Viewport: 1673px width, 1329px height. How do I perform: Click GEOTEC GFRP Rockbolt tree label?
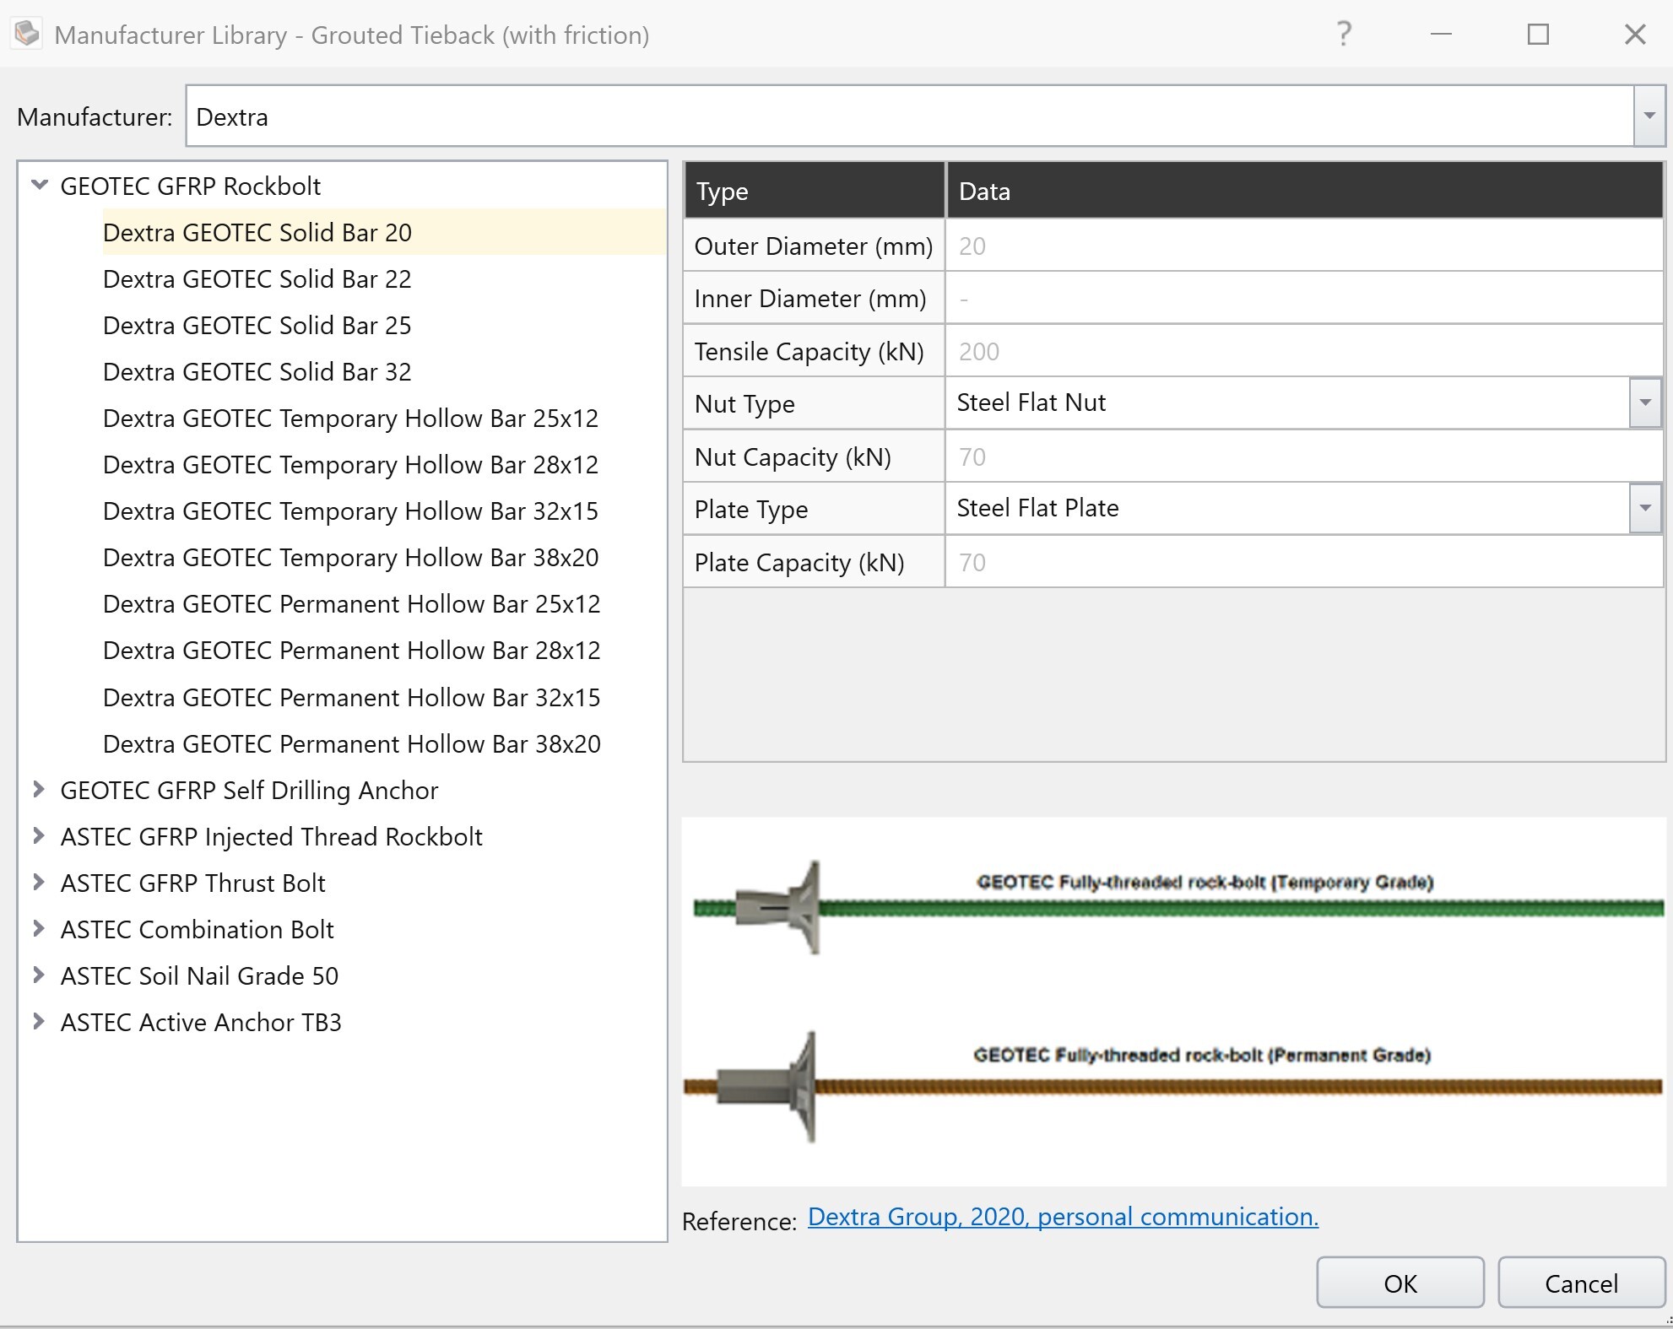click(191, 186)
